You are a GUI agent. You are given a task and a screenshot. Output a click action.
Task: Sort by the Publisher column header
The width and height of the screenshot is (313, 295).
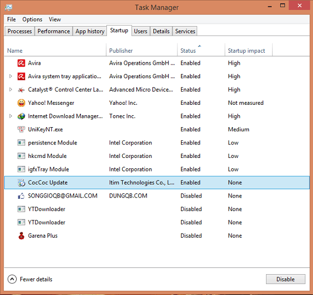pos(142,51)
